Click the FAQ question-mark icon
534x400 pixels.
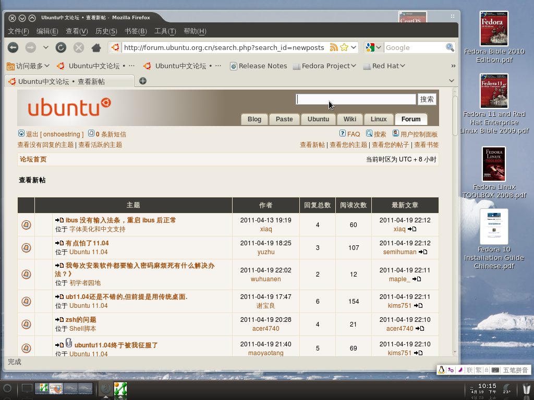(343, 133)
